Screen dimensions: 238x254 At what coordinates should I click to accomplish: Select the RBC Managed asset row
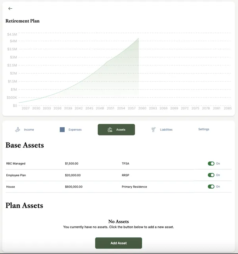pyautogui.click(x=119, y=164)
